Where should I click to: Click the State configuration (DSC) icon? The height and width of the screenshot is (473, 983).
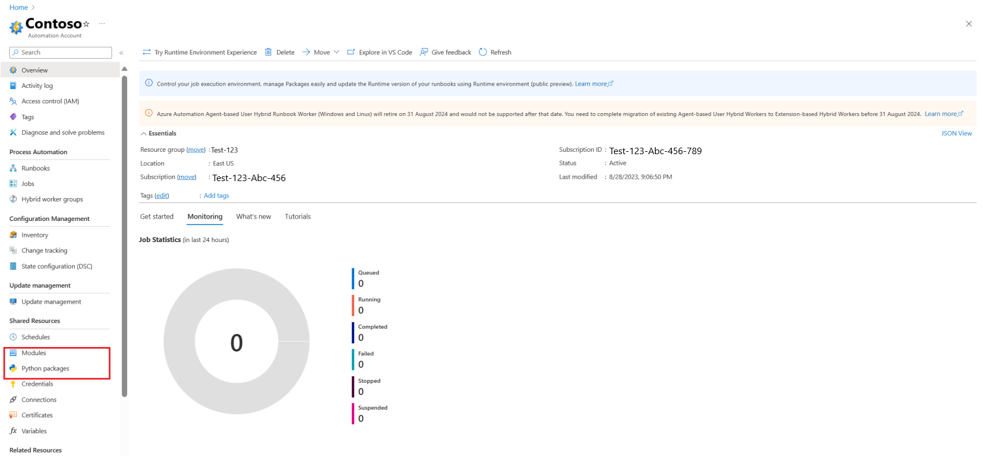13,266
